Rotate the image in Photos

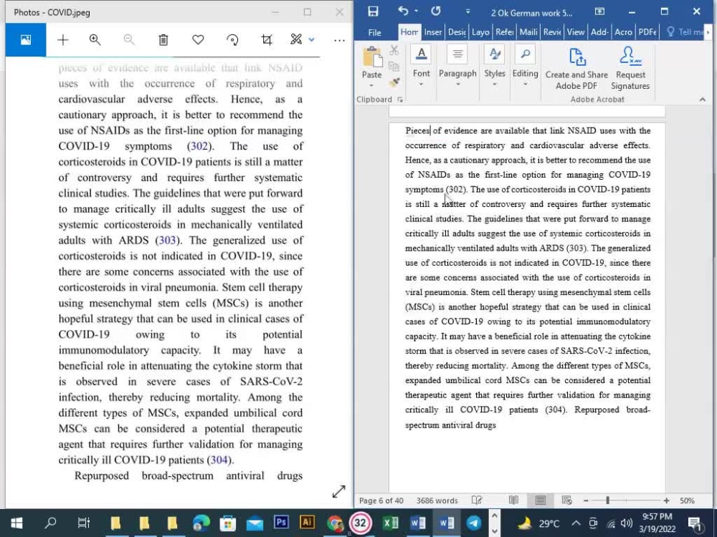(x=232, y=40)
